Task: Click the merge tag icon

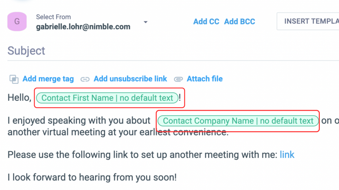Action: tap(14, 79)
